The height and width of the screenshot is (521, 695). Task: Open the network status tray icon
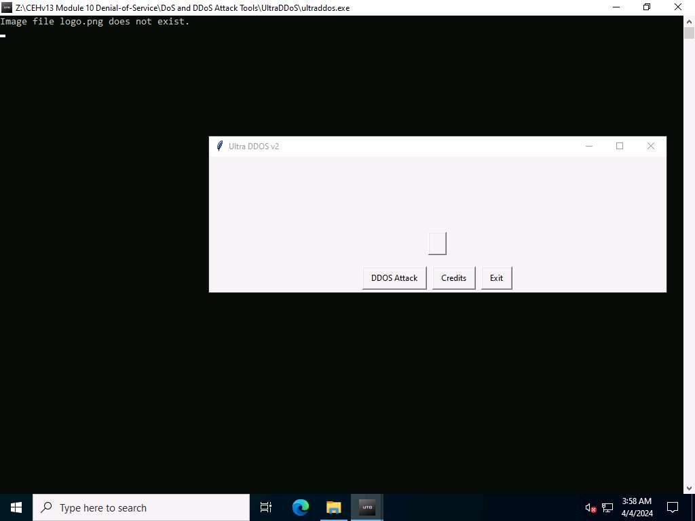point(607,507)
